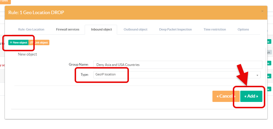This screenshot has height=129, width=273.
Task: Click the orange Link object button
Action: (x=39, y=43)
